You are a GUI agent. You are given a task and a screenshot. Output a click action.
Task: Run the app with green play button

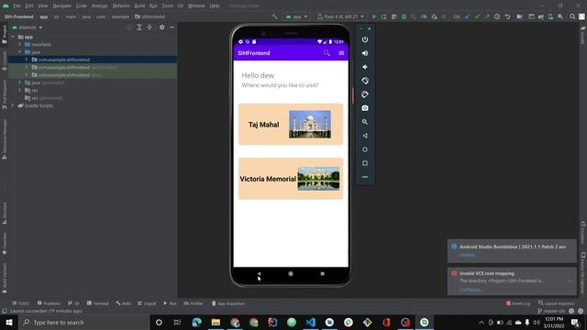tap(374, 16)
